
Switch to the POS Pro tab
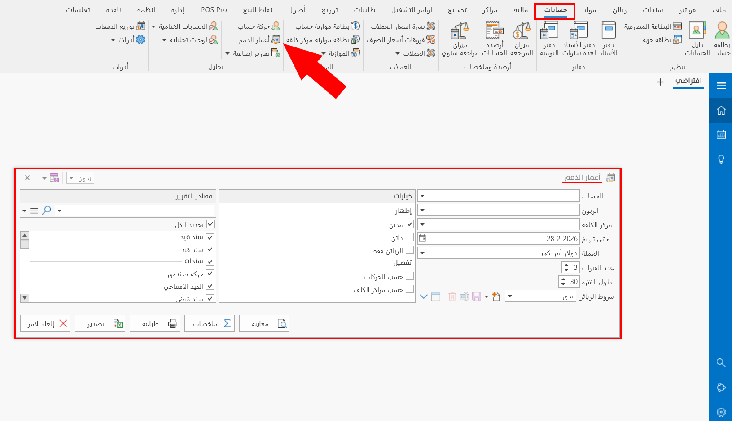click(214, 10)
